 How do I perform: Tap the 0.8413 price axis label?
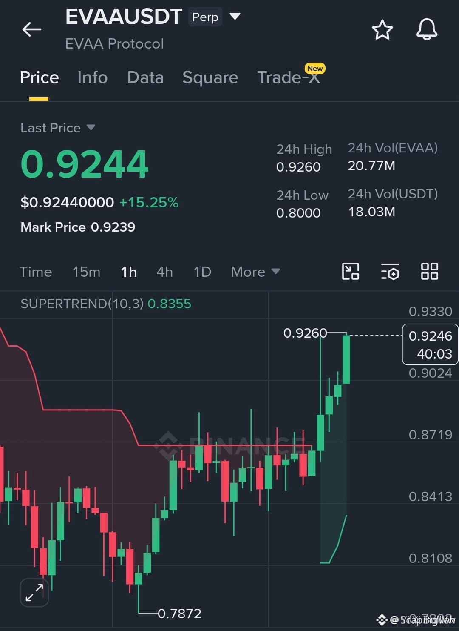(x=431, y=496)
